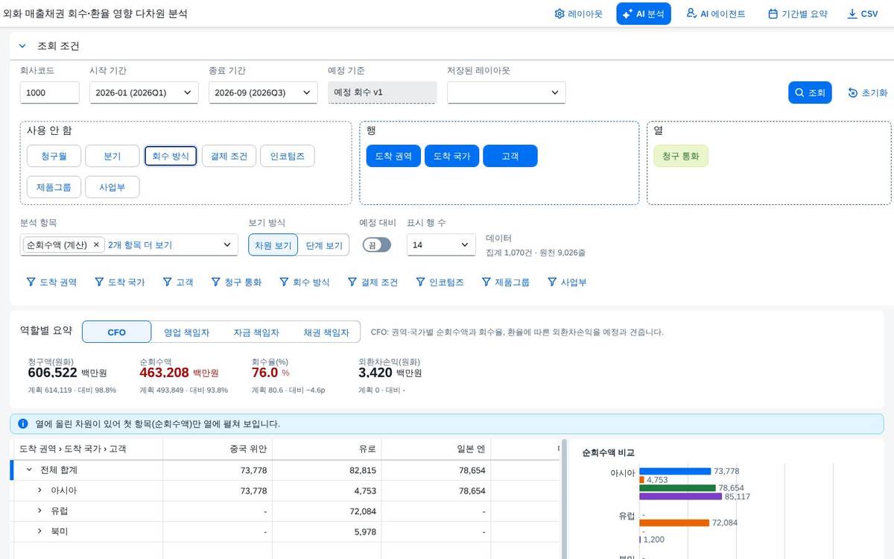Expand the 북미 row
Viewport: 894px width, 559px height.
[x=40, y=531]
